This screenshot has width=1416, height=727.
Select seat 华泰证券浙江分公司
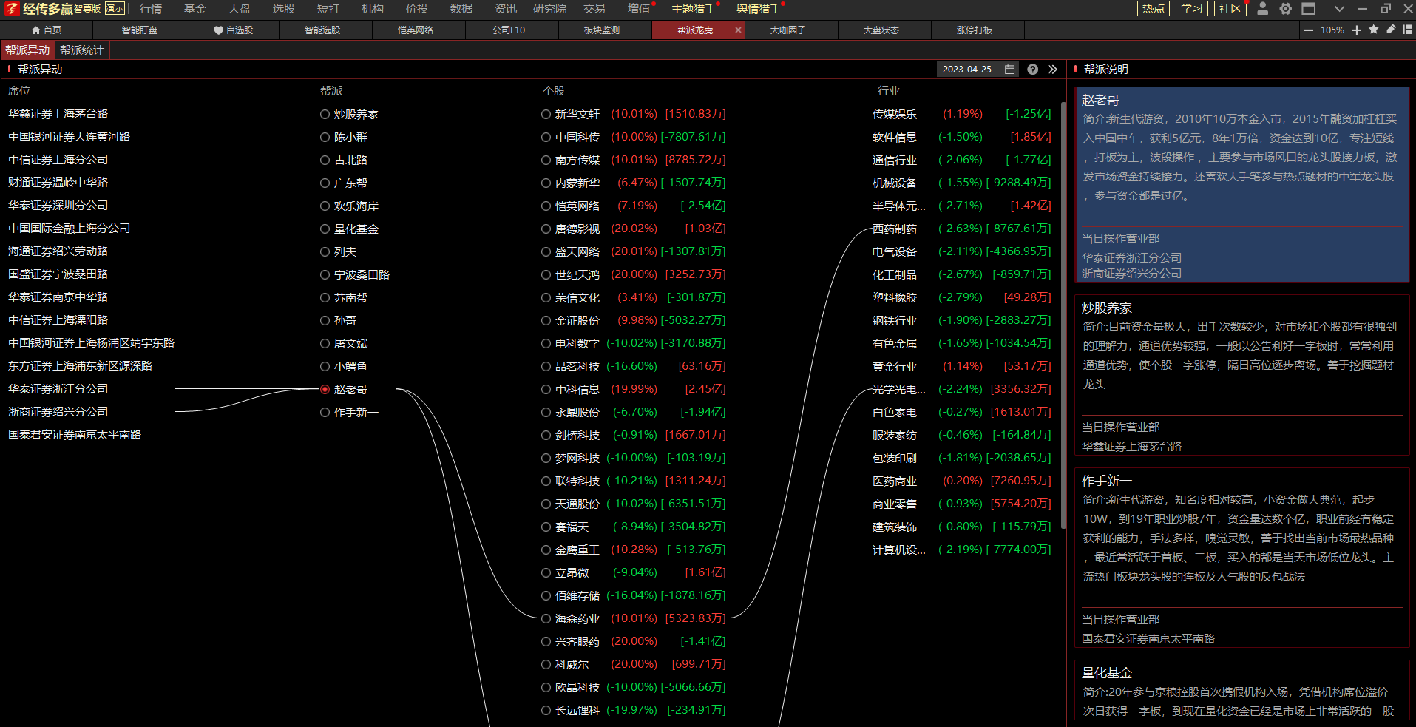(x=58, y=388)
